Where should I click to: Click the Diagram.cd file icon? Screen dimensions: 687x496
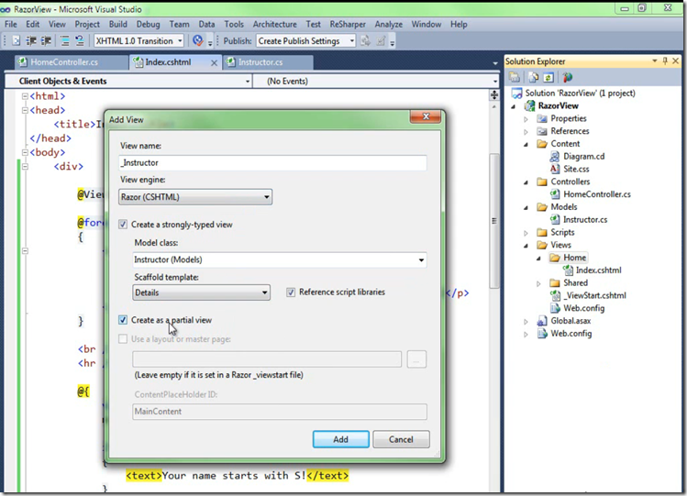(555, 156)
